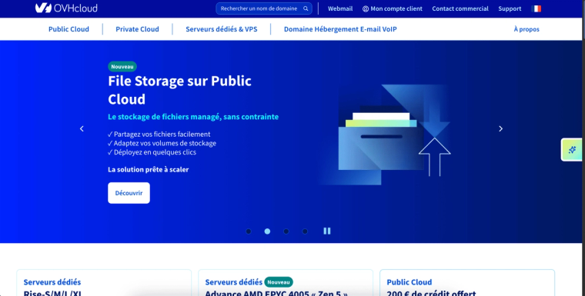Open the Public Cloud crédit offert card
This screenshot has width=585, height=296.
(467, 283)
